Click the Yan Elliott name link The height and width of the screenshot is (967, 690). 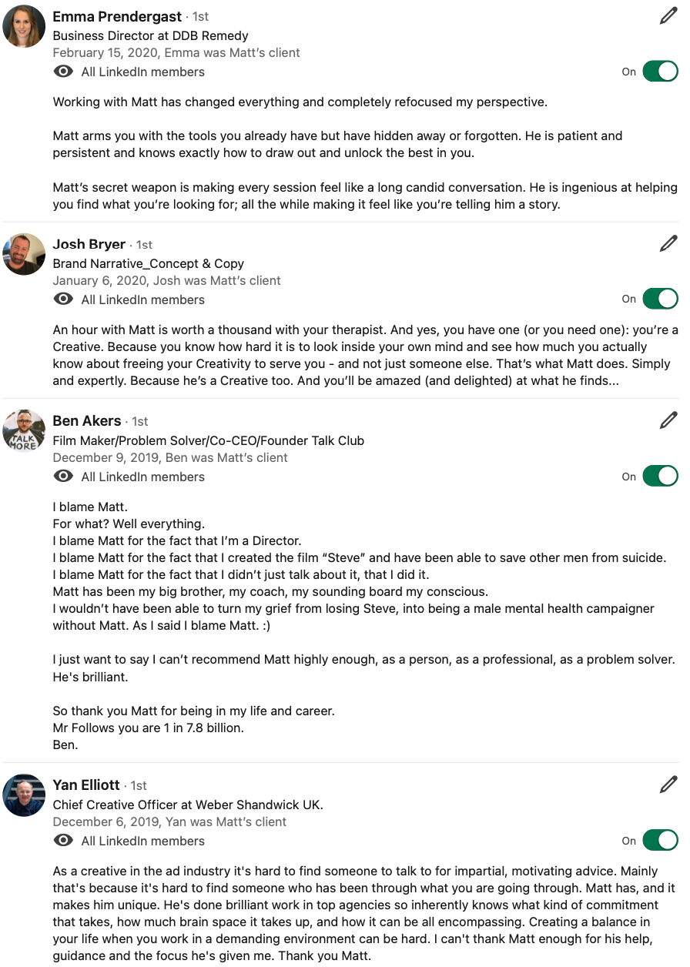pyautogui.click(x=86, y=785)
